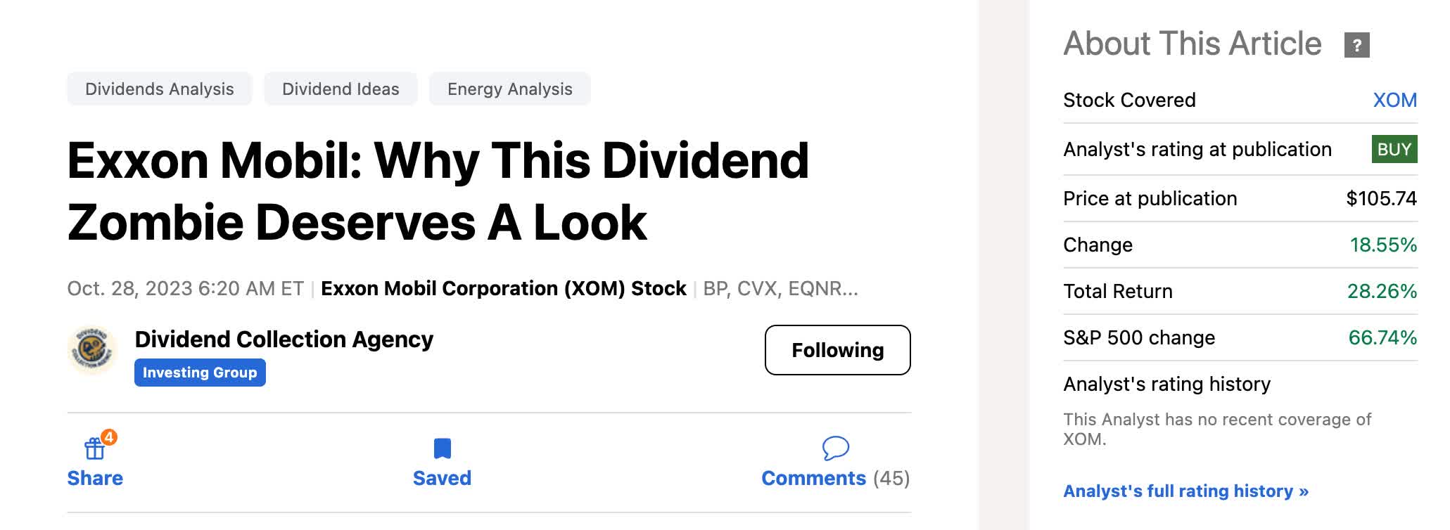
Task: Select the Dividend Ideas tag
Action: [341, 89]
